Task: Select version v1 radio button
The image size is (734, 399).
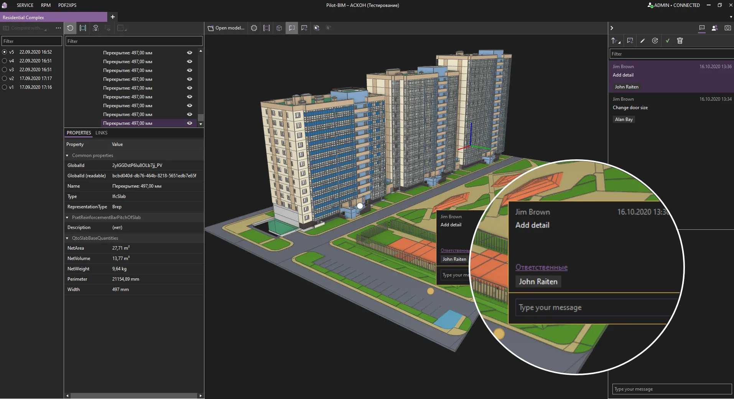Action: (x=5, y=87)
